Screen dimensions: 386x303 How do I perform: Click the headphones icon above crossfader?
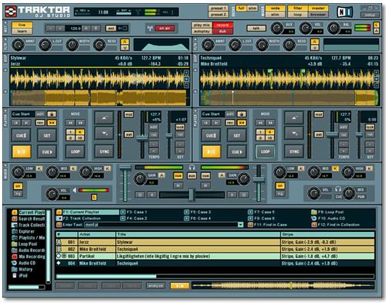pyautogui.click(x=191, y=168)
